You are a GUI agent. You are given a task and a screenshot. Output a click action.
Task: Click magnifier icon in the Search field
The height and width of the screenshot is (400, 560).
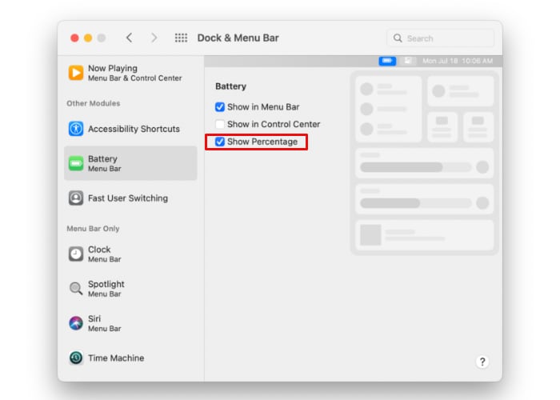pos(398,38)
